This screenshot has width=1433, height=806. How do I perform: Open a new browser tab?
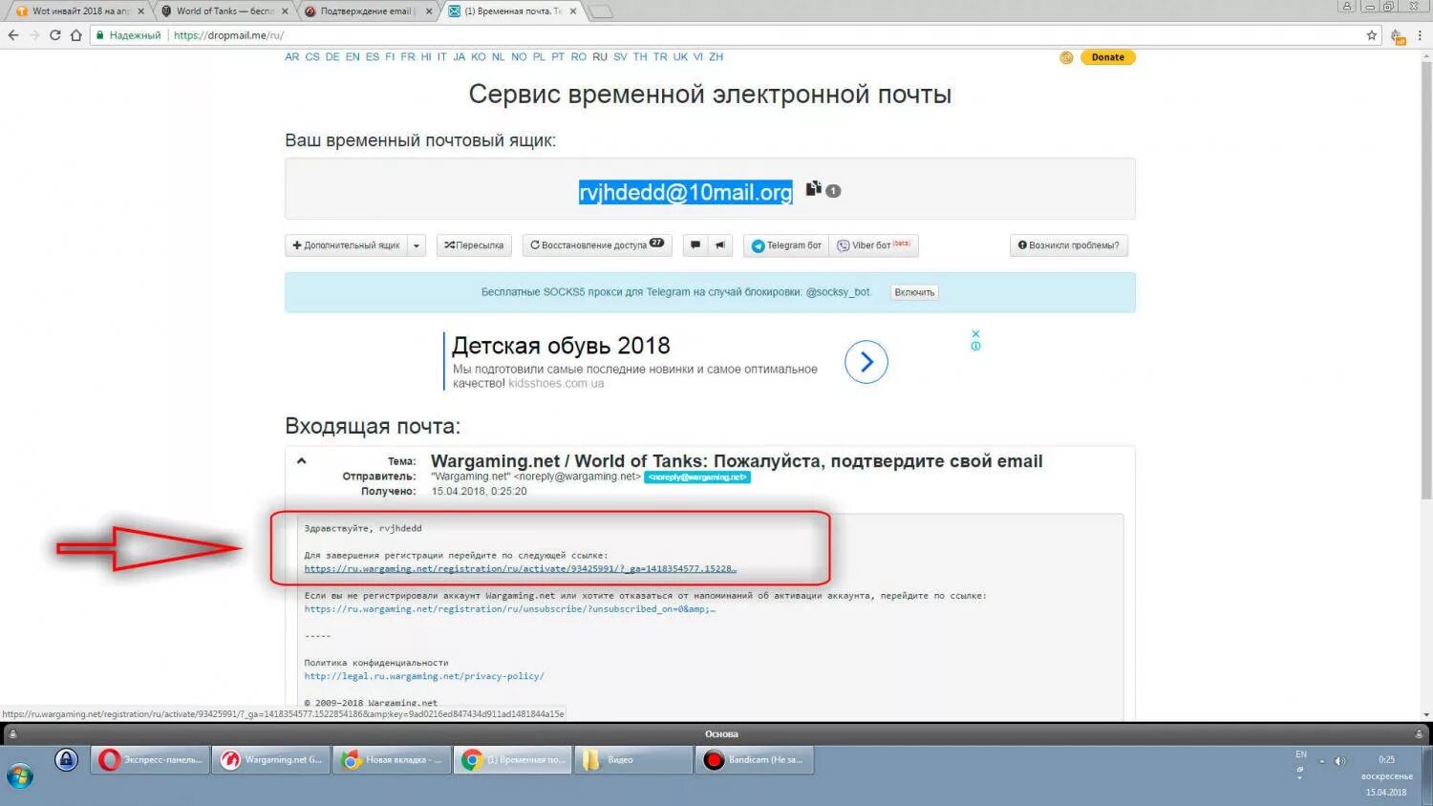pyautogui.click(x=600, y=11)
